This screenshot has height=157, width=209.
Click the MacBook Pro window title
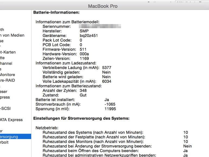[x=103, y=6]
